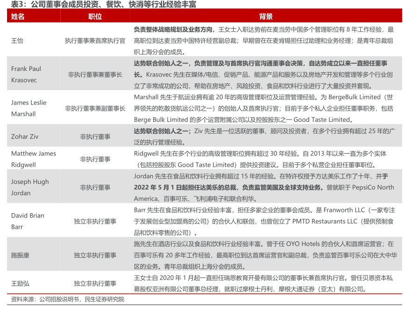
Task: Click the Krasovec background paragraph
Action: pyautogui.click(x=263, y=74)
